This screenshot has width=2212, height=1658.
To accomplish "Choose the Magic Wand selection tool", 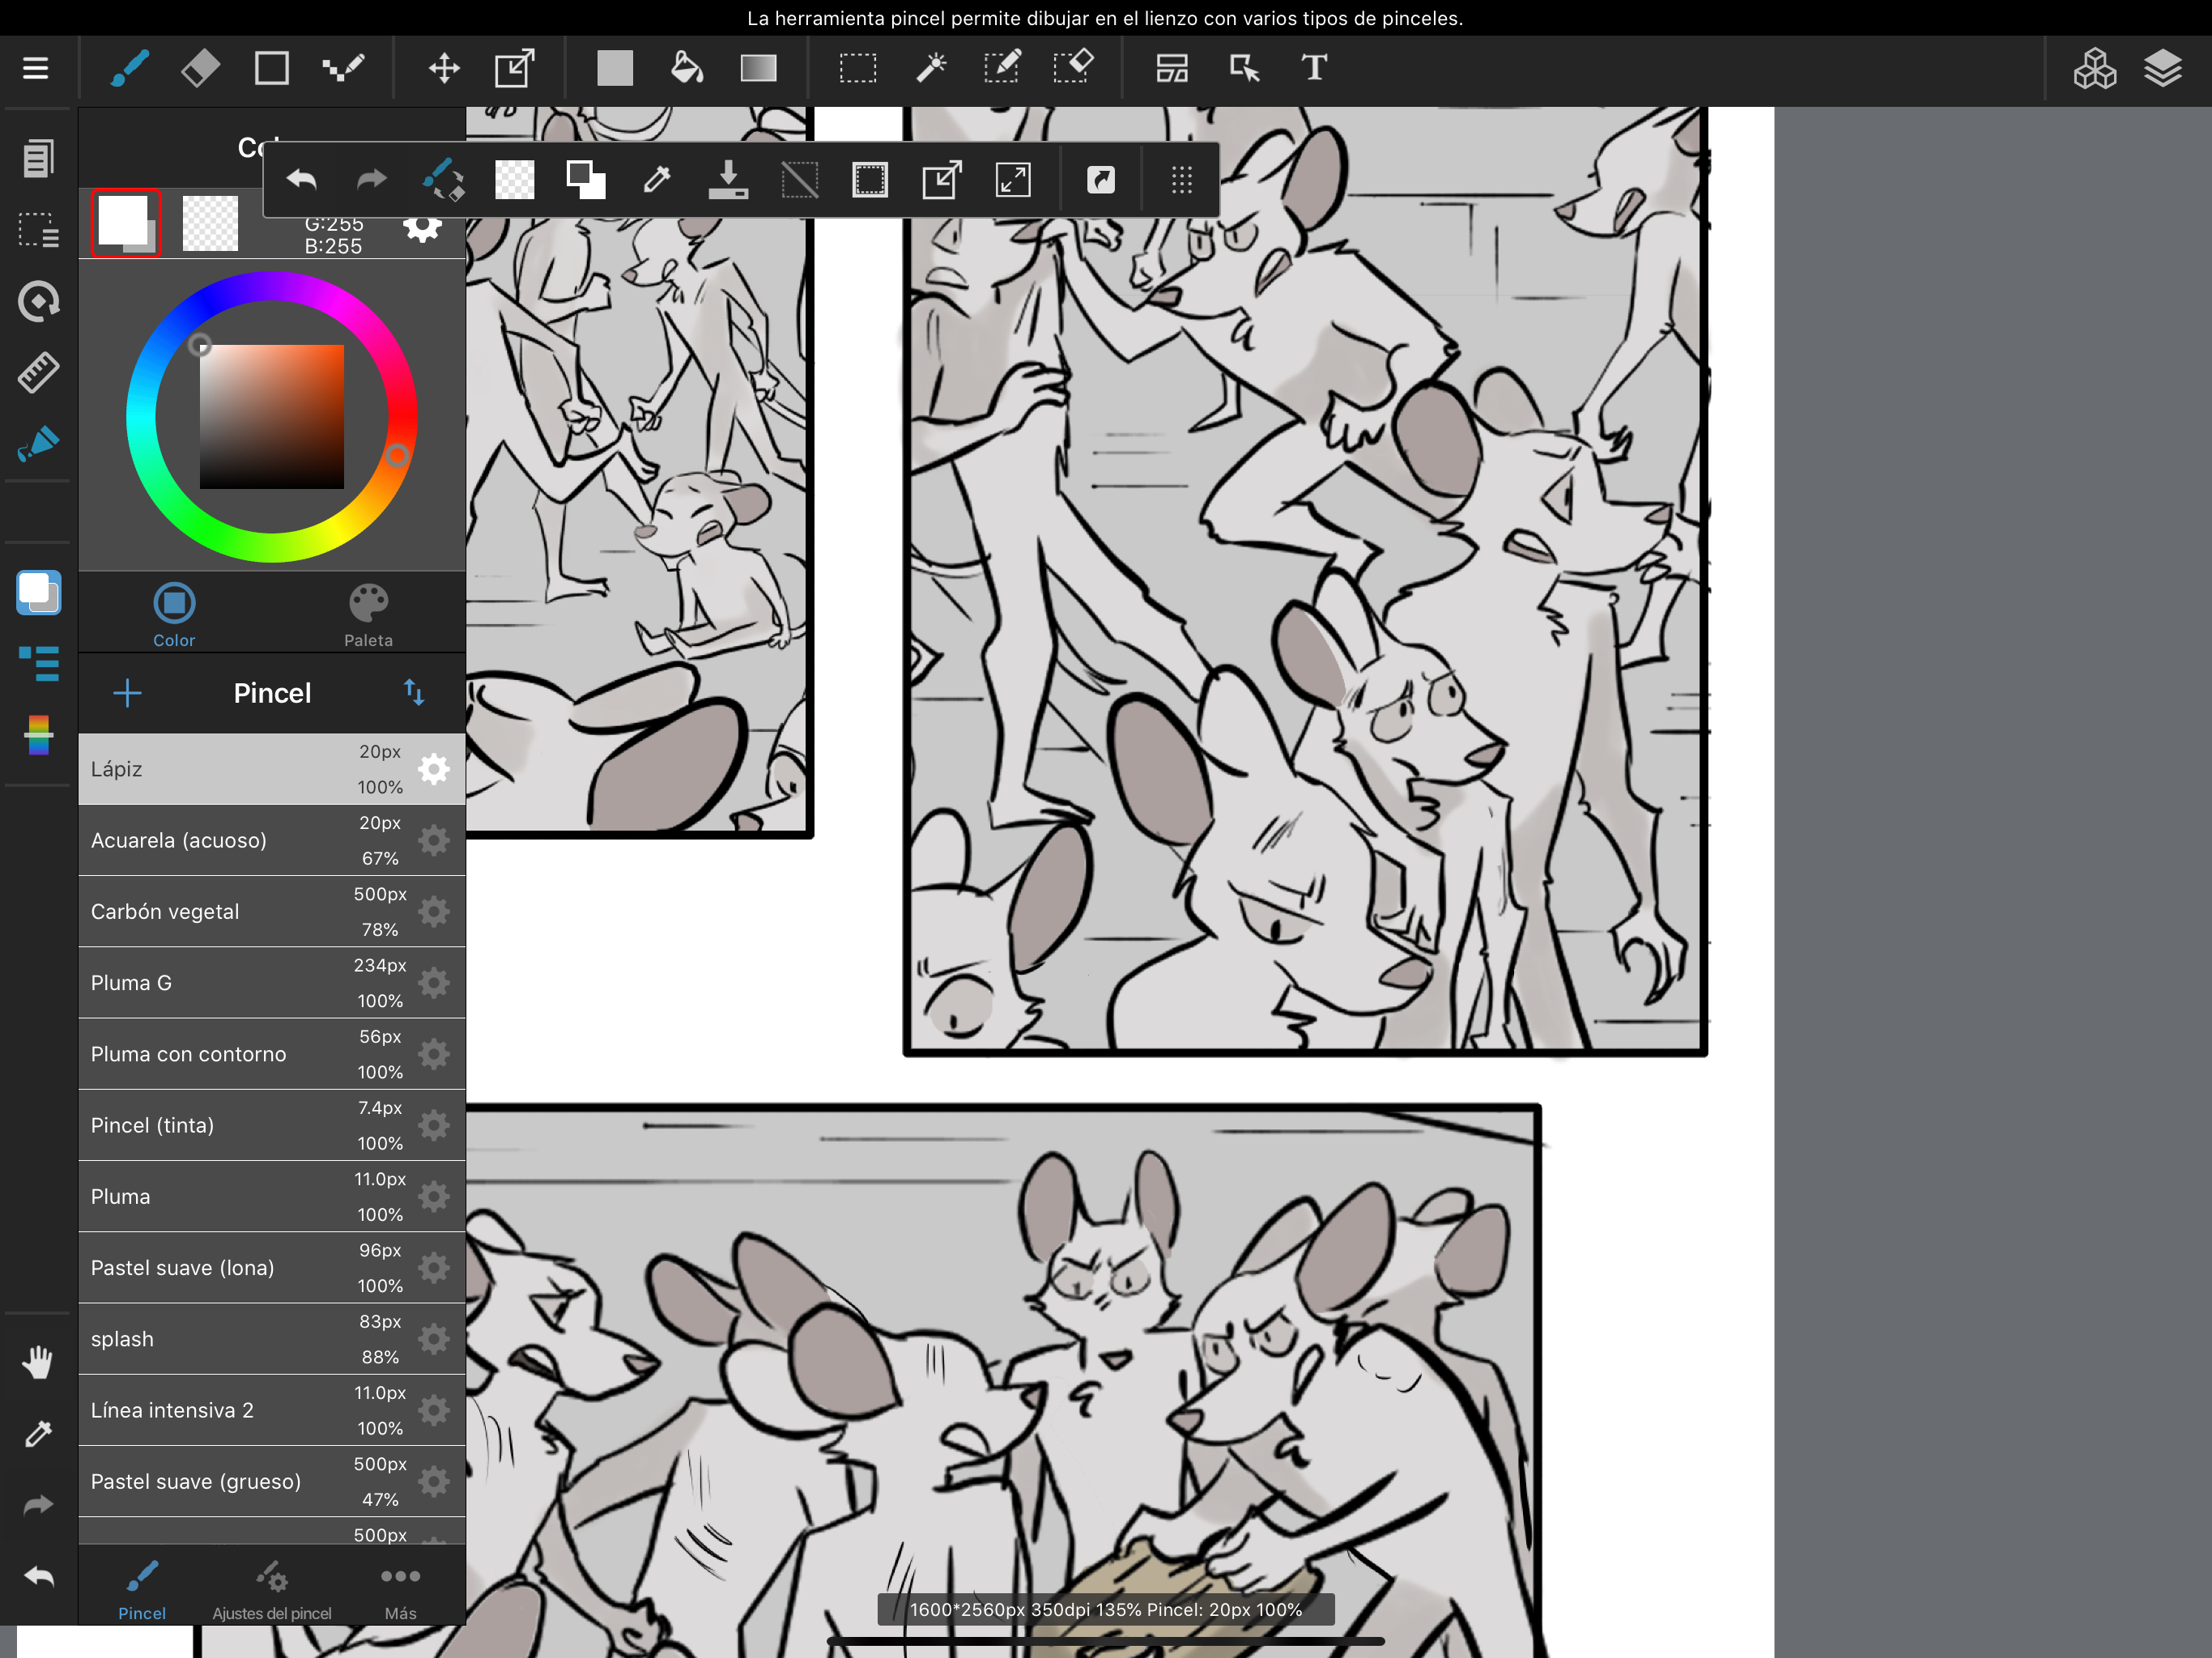I will tap(931, 68).
